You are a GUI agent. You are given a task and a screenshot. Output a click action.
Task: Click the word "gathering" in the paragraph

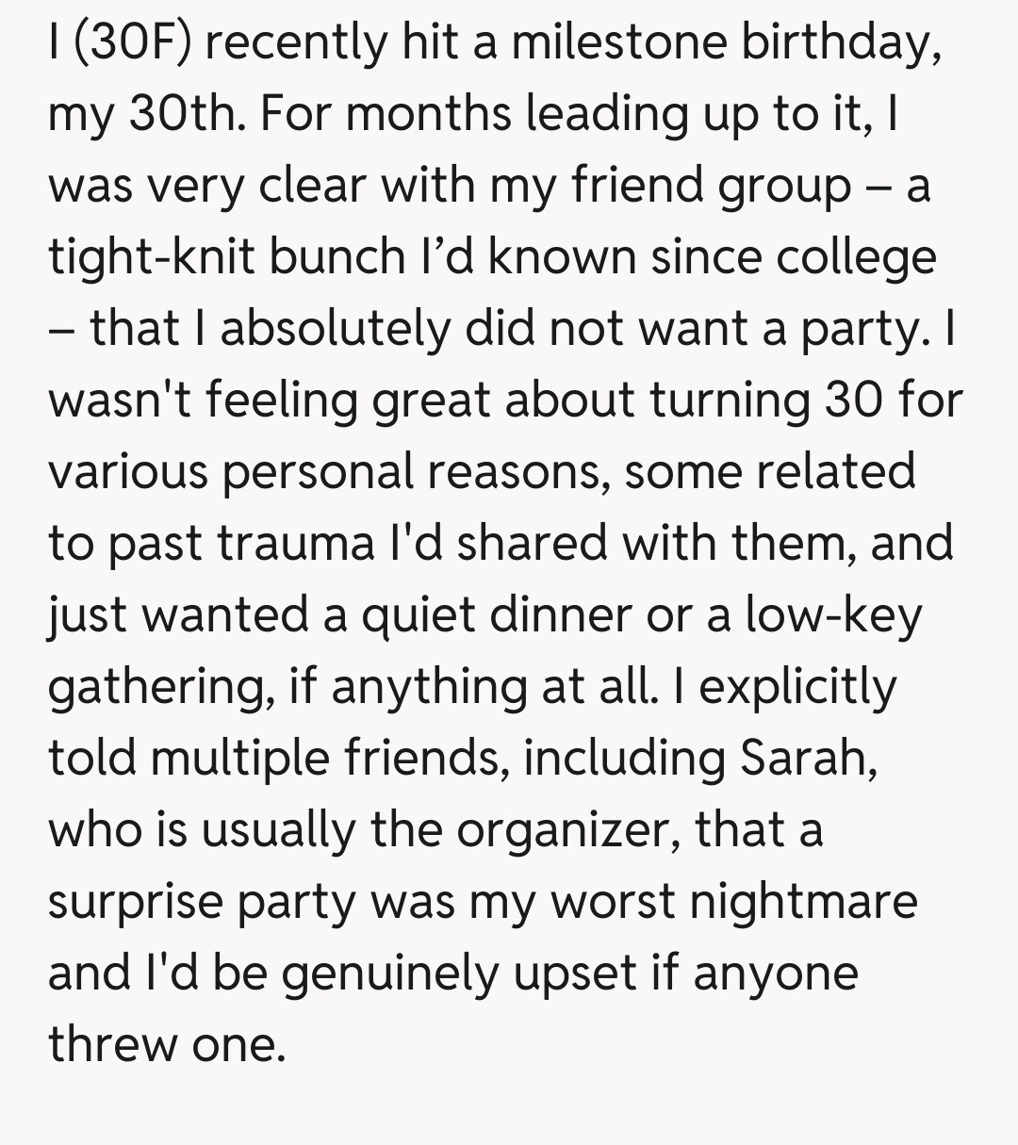[x=155, y=689]
